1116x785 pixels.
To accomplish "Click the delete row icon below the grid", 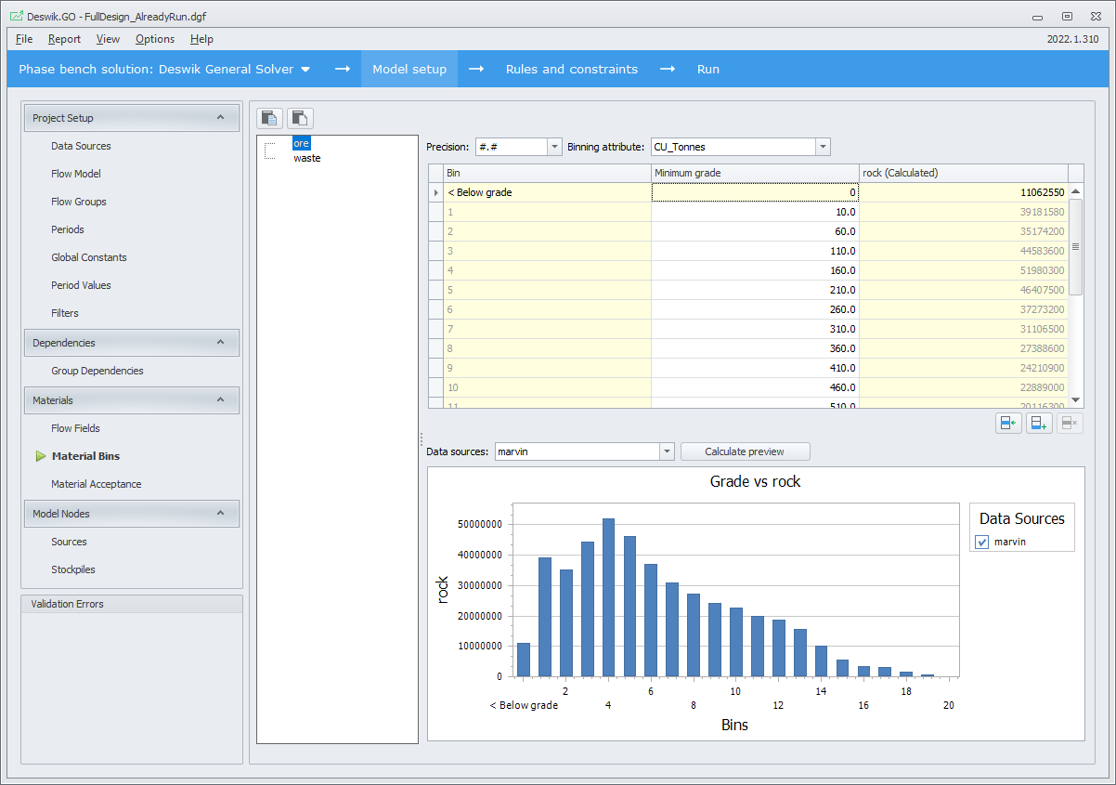I will point(1070,424).
